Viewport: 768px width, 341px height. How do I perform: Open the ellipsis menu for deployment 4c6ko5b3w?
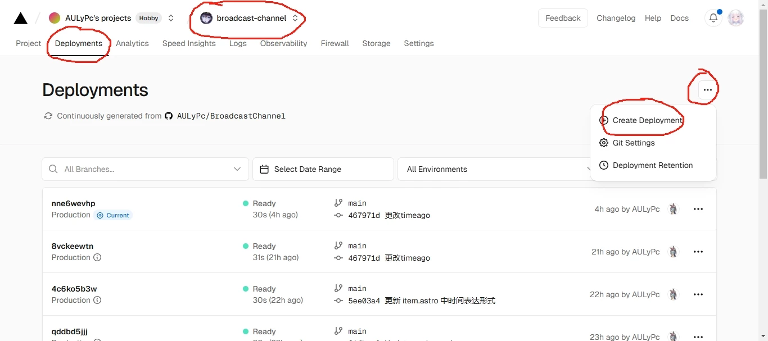pyautogui.click(x=698, y=294)
